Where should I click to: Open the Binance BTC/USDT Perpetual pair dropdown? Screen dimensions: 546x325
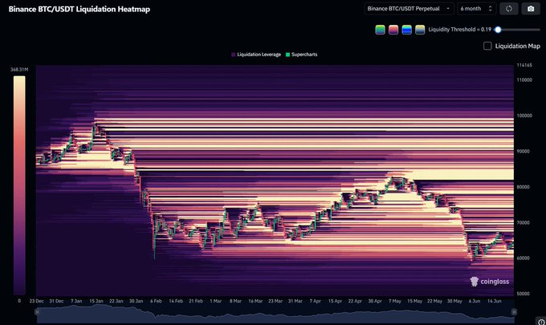409,9
